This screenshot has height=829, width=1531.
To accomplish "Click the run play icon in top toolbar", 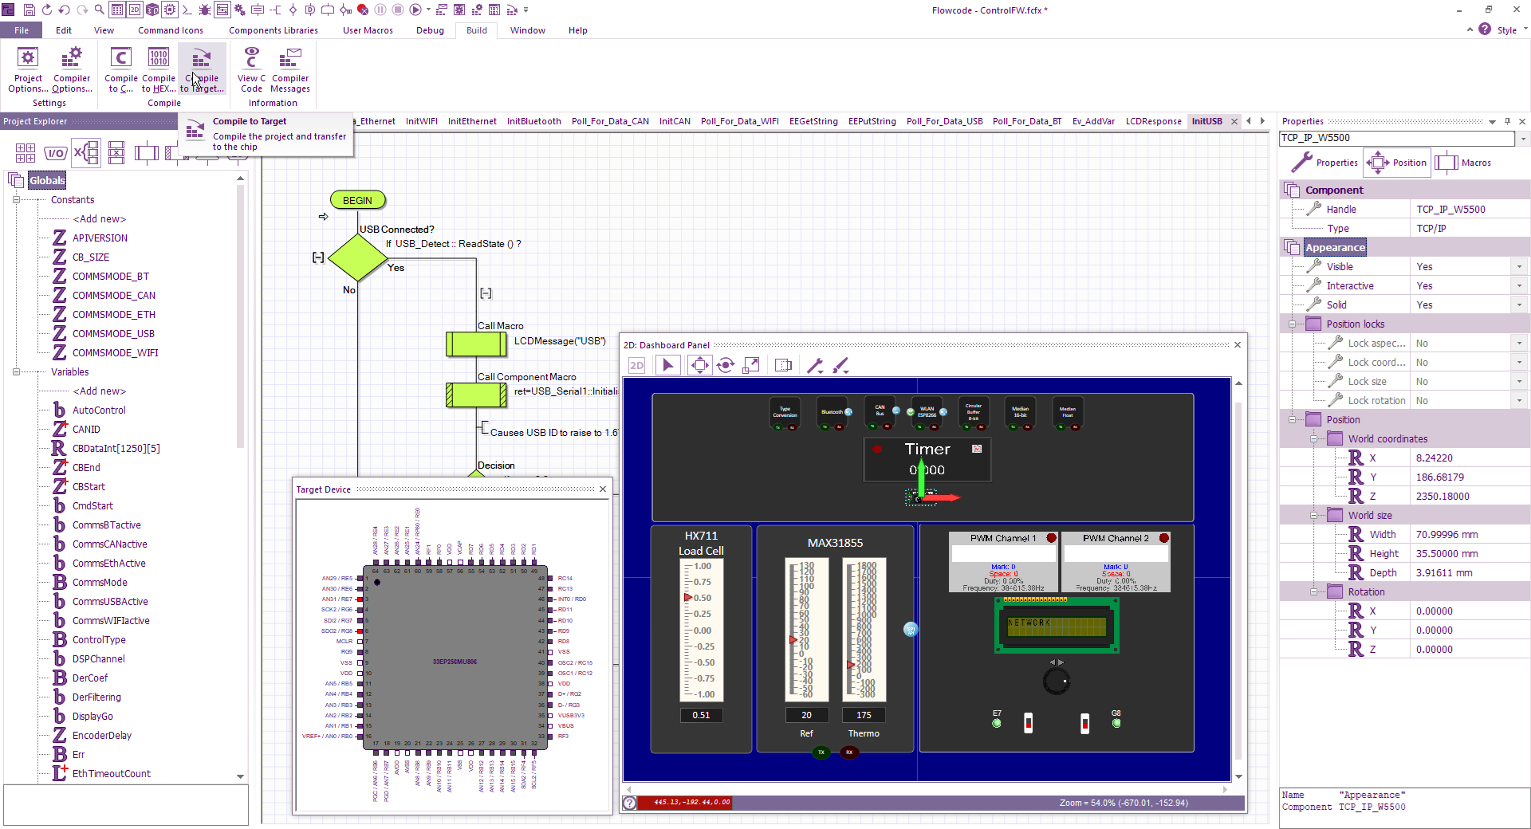I will (415, 10).
